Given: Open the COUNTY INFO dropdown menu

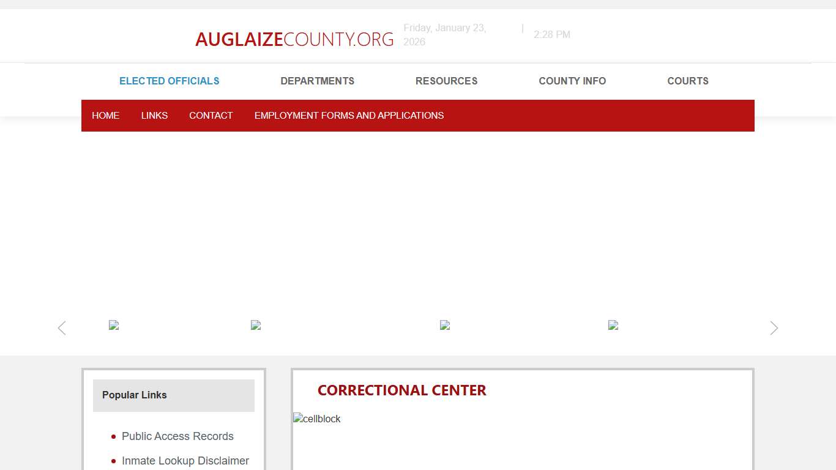Looking at the screenshot, I should coord(572,81).
